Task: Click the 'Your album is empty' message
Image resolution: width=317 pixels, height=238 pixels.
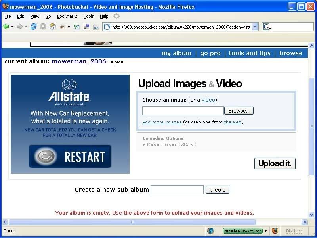Action: pyautogui.click(x=155, y=213)
